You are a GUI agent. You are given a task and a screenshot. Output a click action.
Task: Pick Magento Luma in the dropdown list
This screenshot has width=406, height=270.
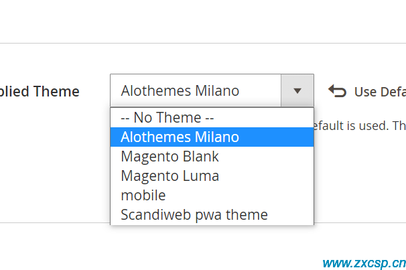coord(212,176)
